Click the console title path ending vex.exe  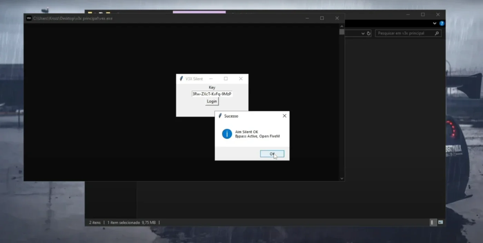coord(73,18)
